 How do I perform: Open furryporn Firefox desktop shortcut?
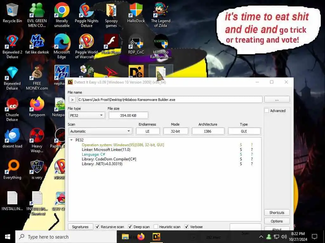point(37,107)
